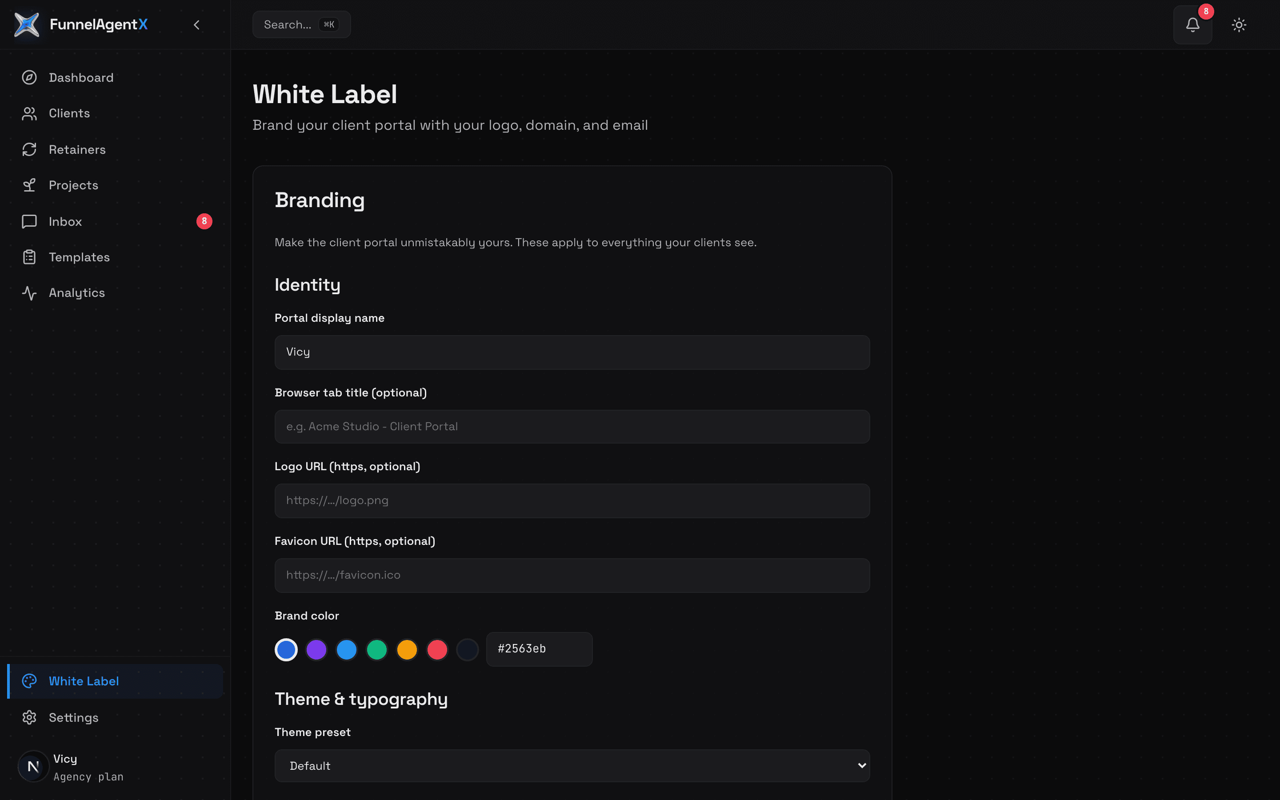Select the White Label sidebar item

(x=115, y=681)
